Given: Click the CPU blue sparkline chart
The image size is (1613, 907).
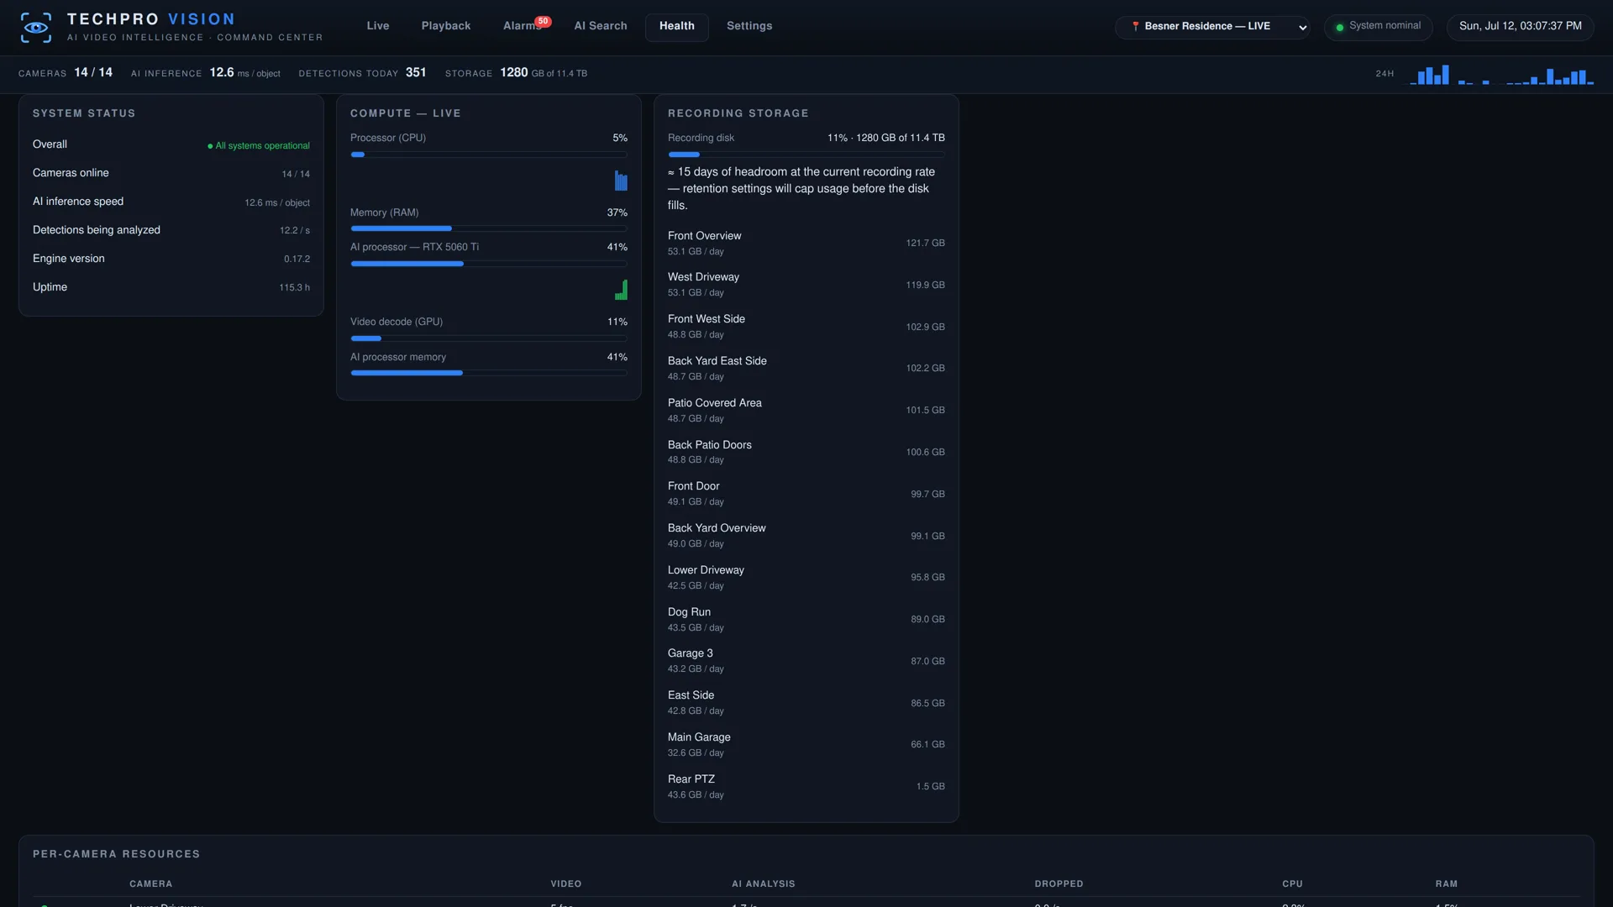Looking at the screenshot, I should 621,181.
